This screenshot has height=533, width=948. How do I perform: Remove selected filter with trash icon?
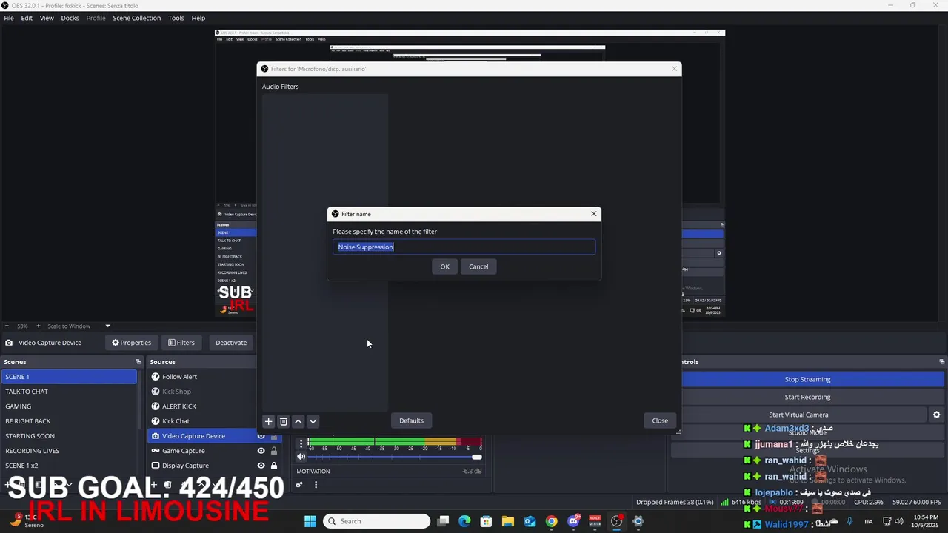coord(284,421)
